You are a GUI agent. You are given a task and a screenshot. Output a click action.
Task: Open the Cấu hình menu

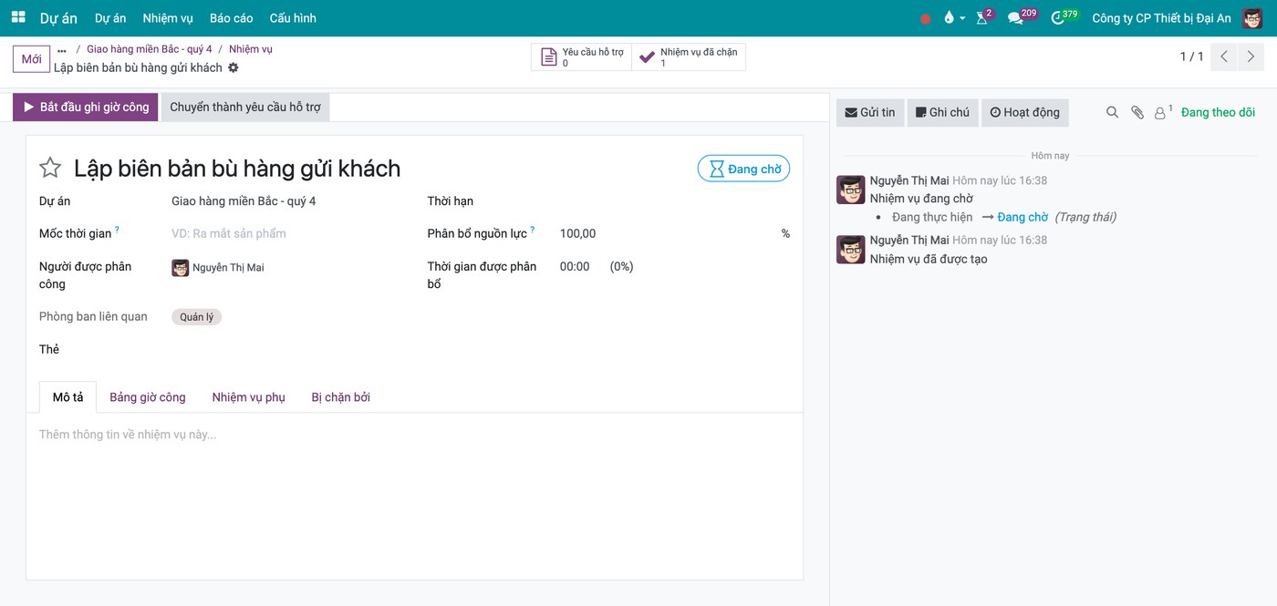pyautogui.click(x=293, y=18)
